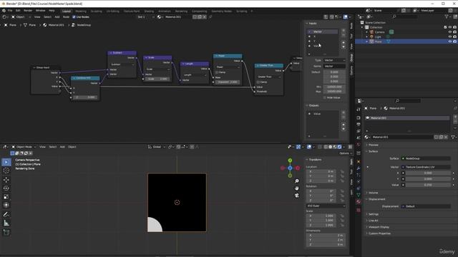The height and width of the screenshot is (257, 458).
Task: Select the Transform tool in viewport toolbar
Action: (6, 205)
